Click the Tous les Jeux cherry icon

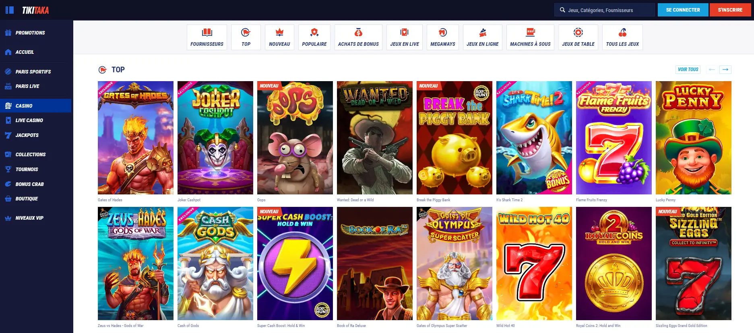pyautogui.click(x=622, y=32)
